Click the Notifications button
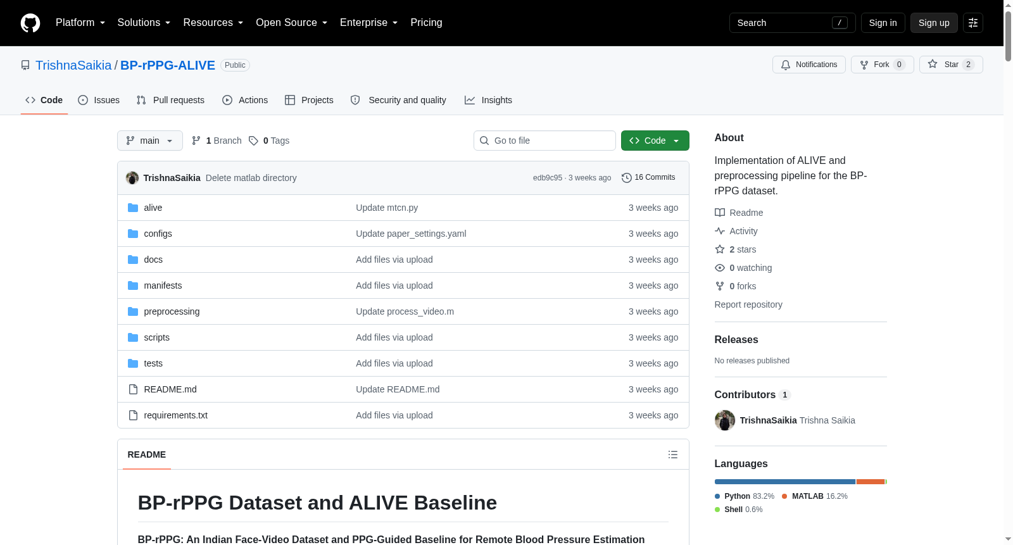This screenshot has width=1013, height=545. pyautogui.click(x=809, y=65)
